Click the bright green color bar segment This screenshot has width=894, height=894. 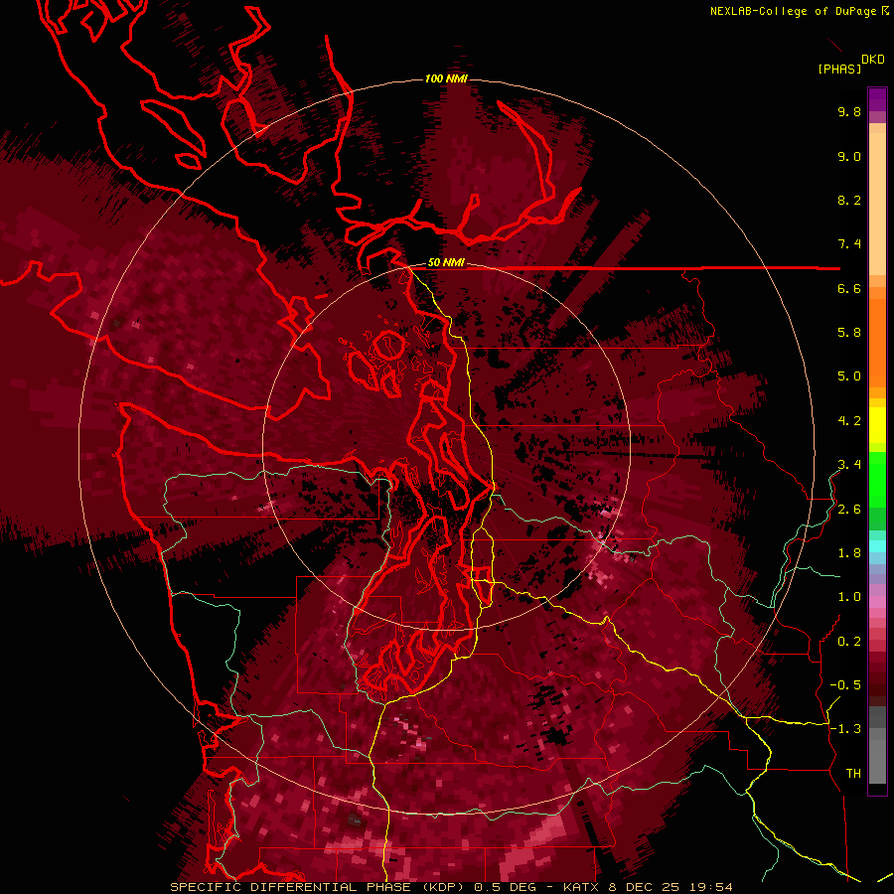pos(877,479)
